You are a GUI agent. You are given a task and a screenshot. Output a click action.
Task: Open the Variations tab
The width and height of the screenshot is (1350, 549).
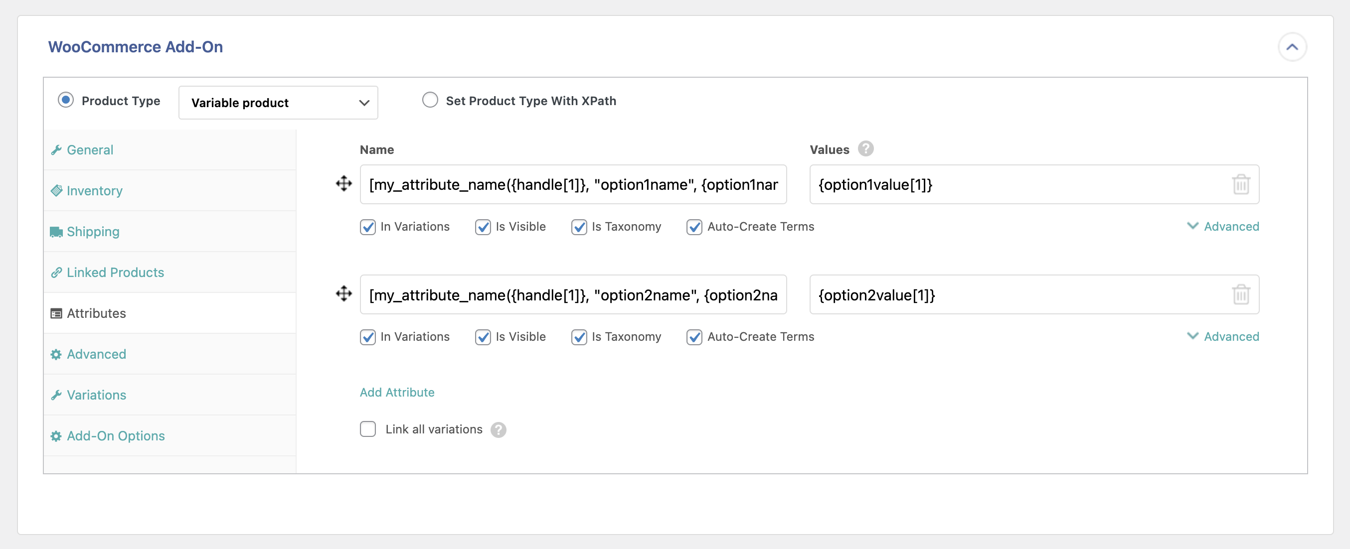point(96,395)
